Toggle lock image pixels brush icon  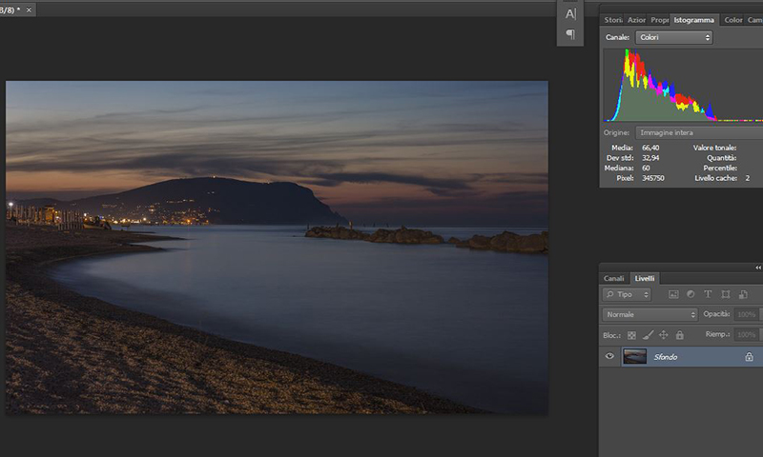648,335
